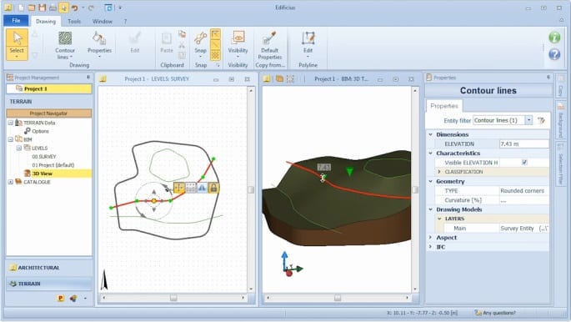Click the Project Navigator button

[48, 113]
